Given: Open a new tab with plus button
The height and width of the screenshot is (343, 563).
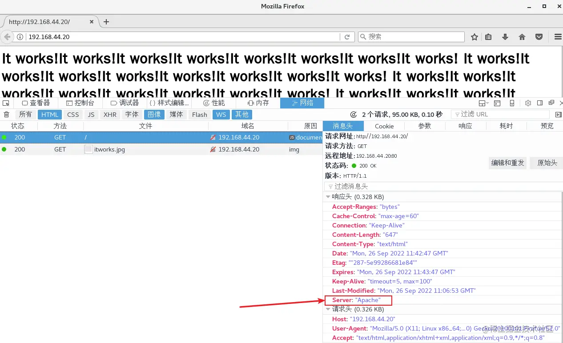Looking at the screenshot, I should 106,22.
